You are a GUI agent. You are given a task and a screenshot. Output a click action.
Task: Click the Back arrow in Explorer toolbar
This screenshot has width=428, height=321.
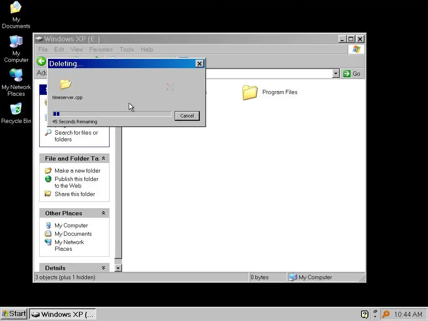tap(41, 61)
